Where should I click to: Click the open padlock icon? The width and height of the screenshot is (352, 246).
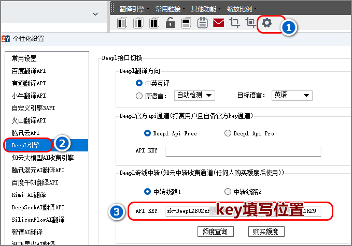(170, 23)
